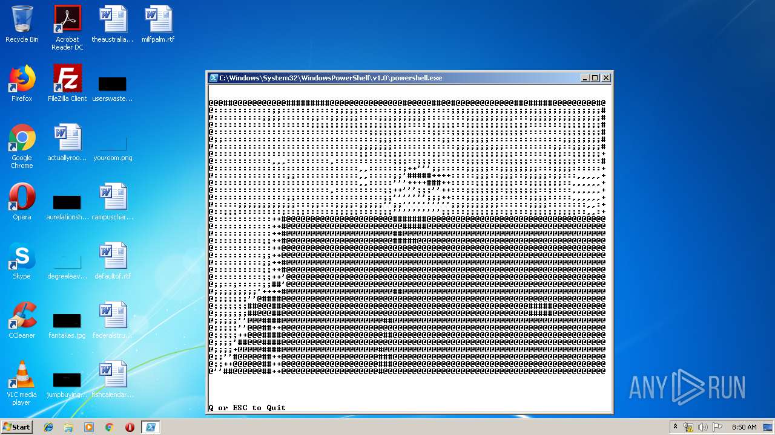
Task: Click the 'Q or ESC to Quit' text
Action: click(x=247, y=408)
